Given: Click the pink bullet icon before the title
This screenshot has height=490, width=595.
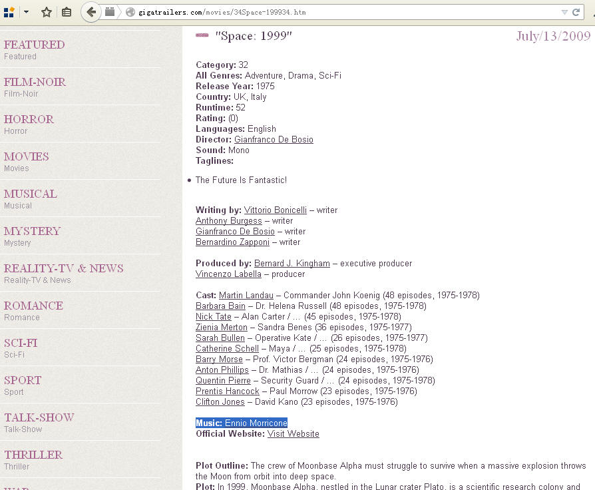Looking at the screenshot, I should pyautogui.click(x=202, y=35).
